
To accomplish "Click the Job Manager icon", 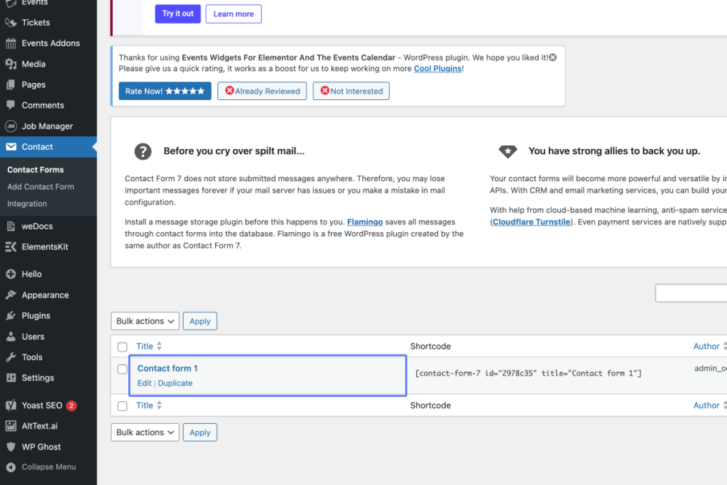I will (11, 126).
